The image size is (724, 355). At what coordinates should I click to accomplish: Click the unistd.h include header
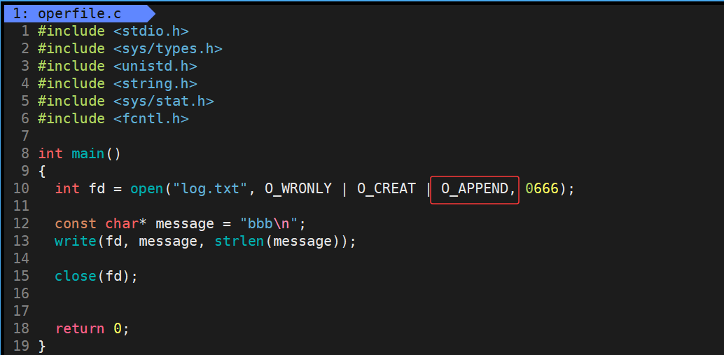[x=155, y=66]
